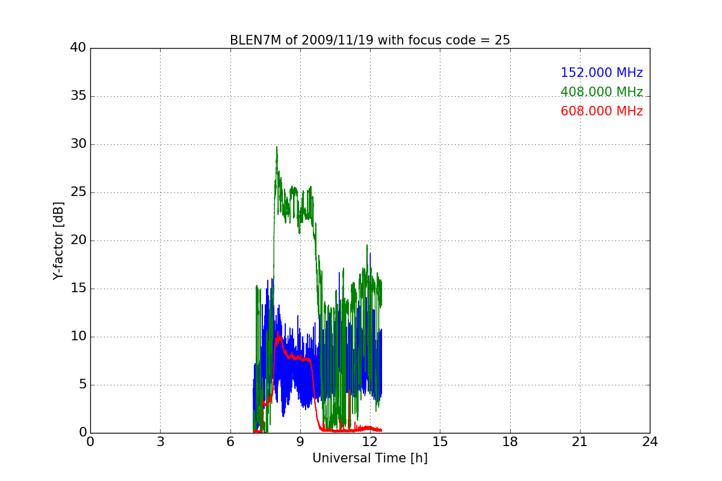The image size is (722, 481).
Task: Click the x-axis tick label 9
Action: pos(300,442)
